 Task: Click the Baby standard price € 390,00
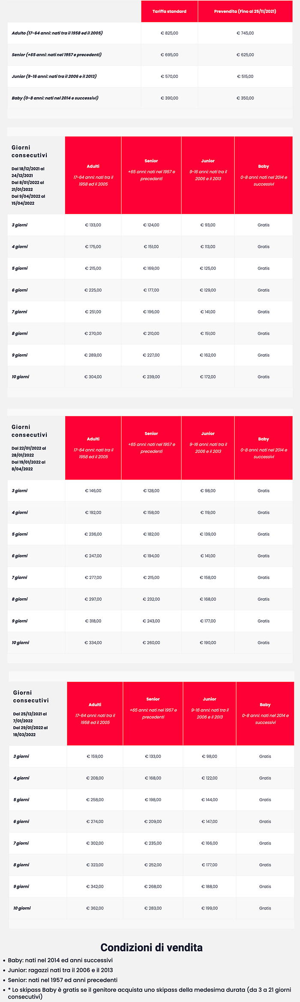click(169, 98)
